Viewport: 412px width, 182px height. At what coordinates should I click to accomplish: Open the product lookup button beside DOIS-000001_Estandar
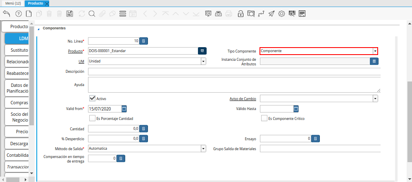coord(202,51)
